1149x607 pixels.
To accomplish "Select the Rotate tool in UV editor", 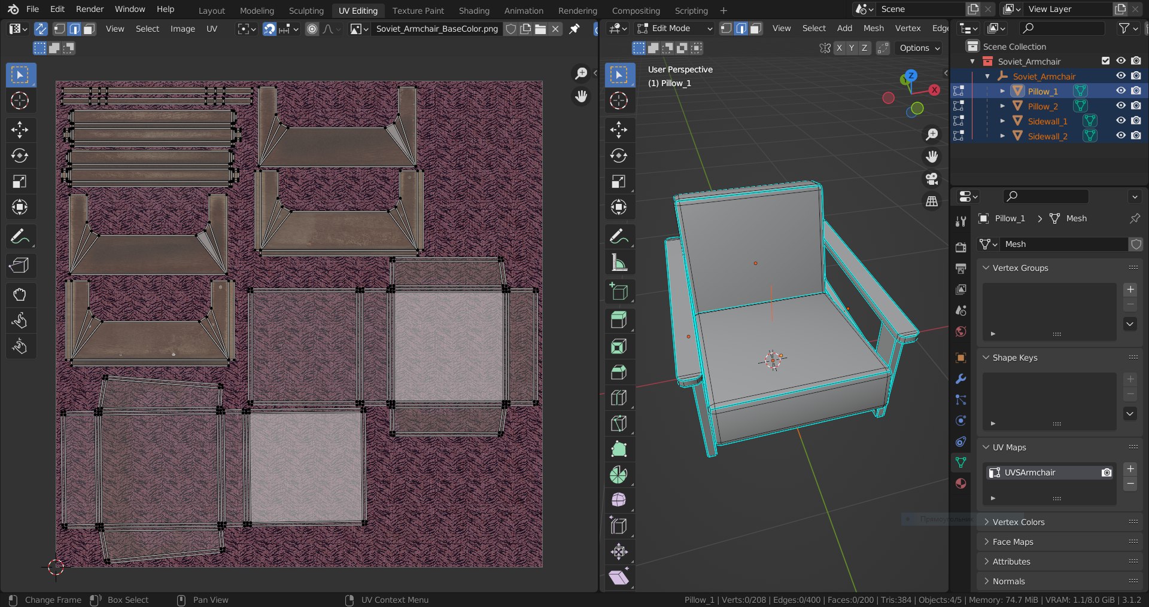I will pyautogui.click(x=20, y=155).
